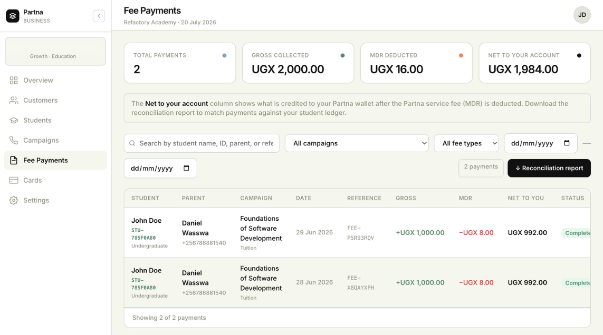Expand the All fee types dropdown
The image size is (603, 335).
pyautogui.click(x=466, y=143)
